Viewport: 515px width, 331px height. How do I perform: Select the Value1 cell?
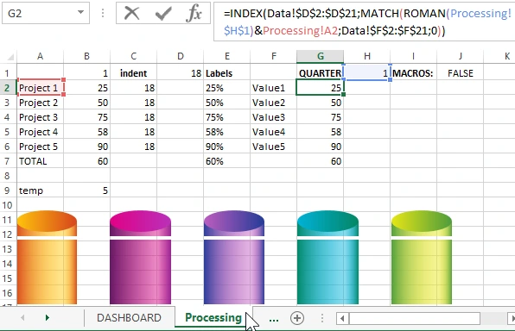point(274,88)
